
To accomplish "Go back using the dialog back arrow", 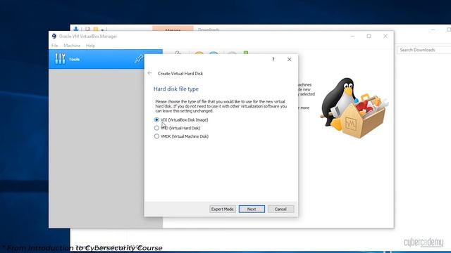I will pyautogui.click(x=149, y=73).
